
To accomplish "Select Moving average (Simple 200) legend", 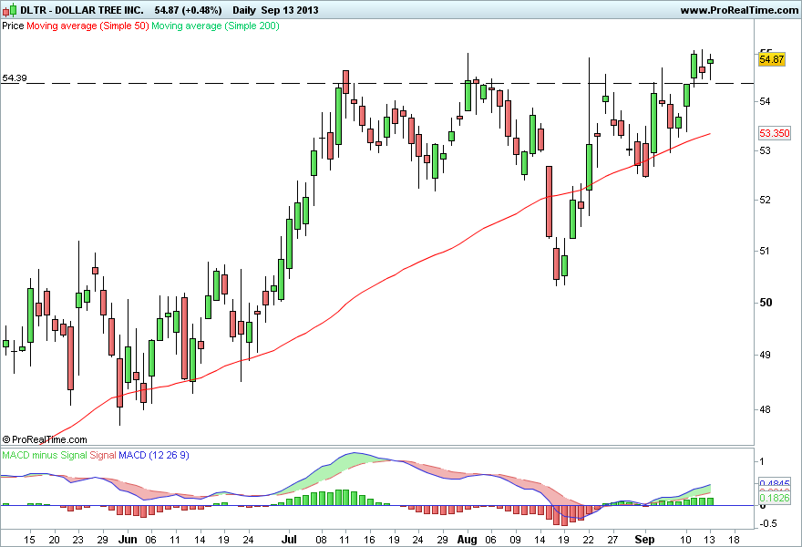I will tap(215, 26).
